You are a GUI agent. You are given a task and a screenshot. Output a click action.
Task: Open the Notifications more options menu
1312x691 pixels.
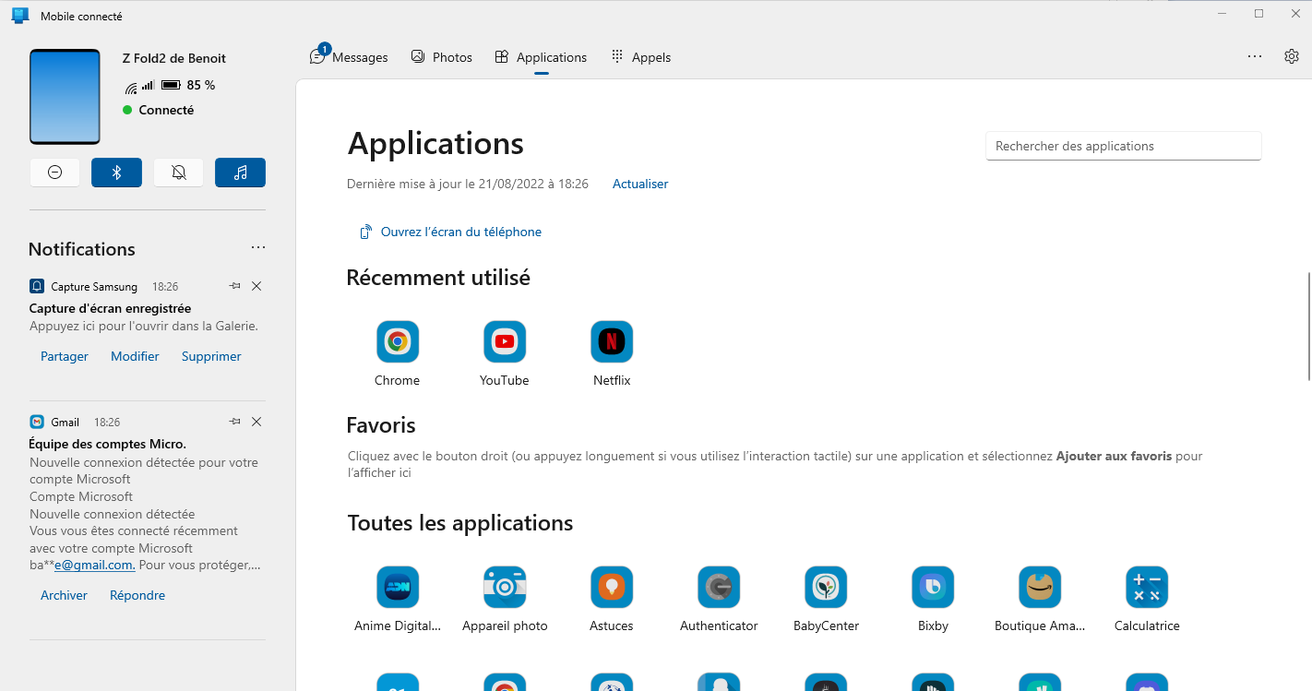pos(258,248)
